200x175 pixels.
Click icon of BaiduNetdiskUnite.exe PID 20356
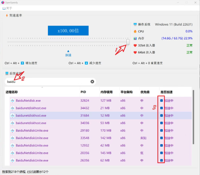(x=12, y=153)
